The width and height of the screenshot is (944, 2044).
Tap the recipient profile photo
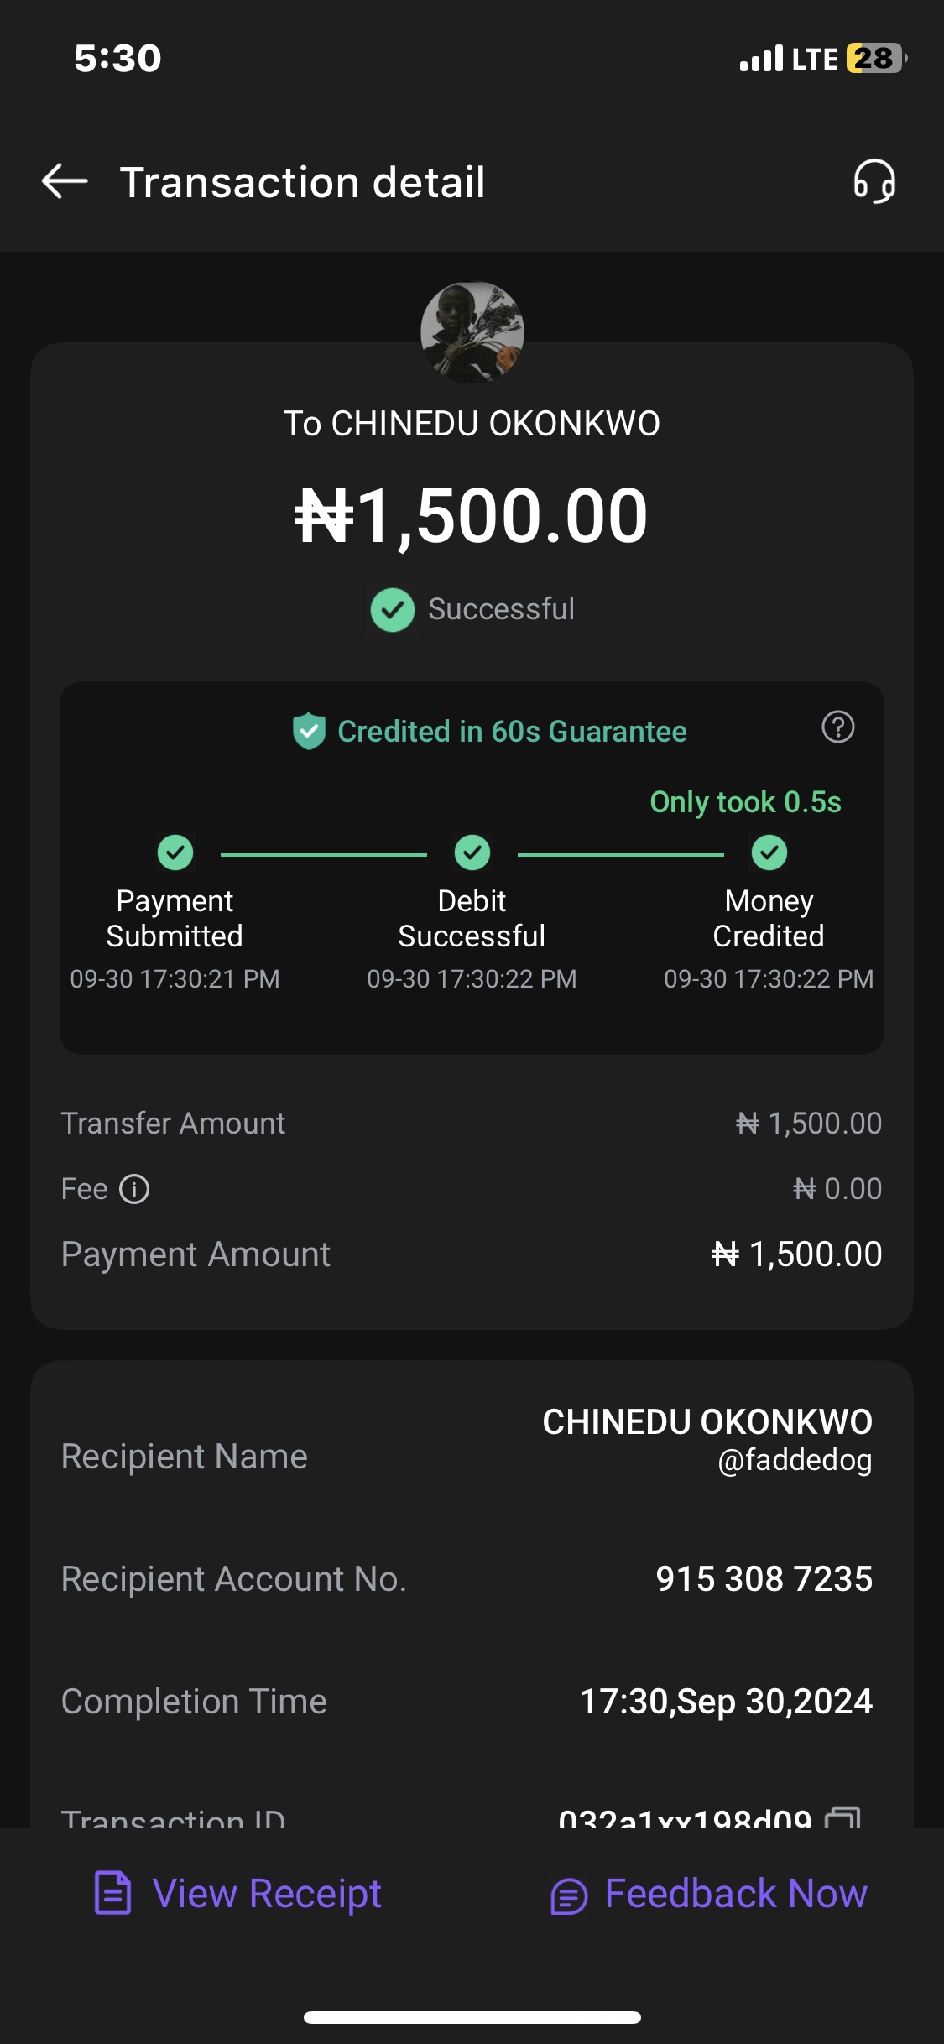472,332
